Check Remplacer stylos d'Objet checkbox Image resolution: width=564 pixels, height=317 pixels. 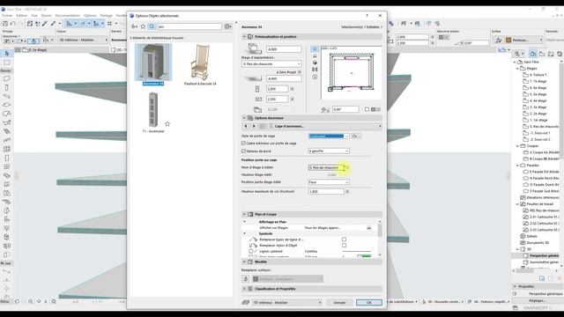[345, 246]
